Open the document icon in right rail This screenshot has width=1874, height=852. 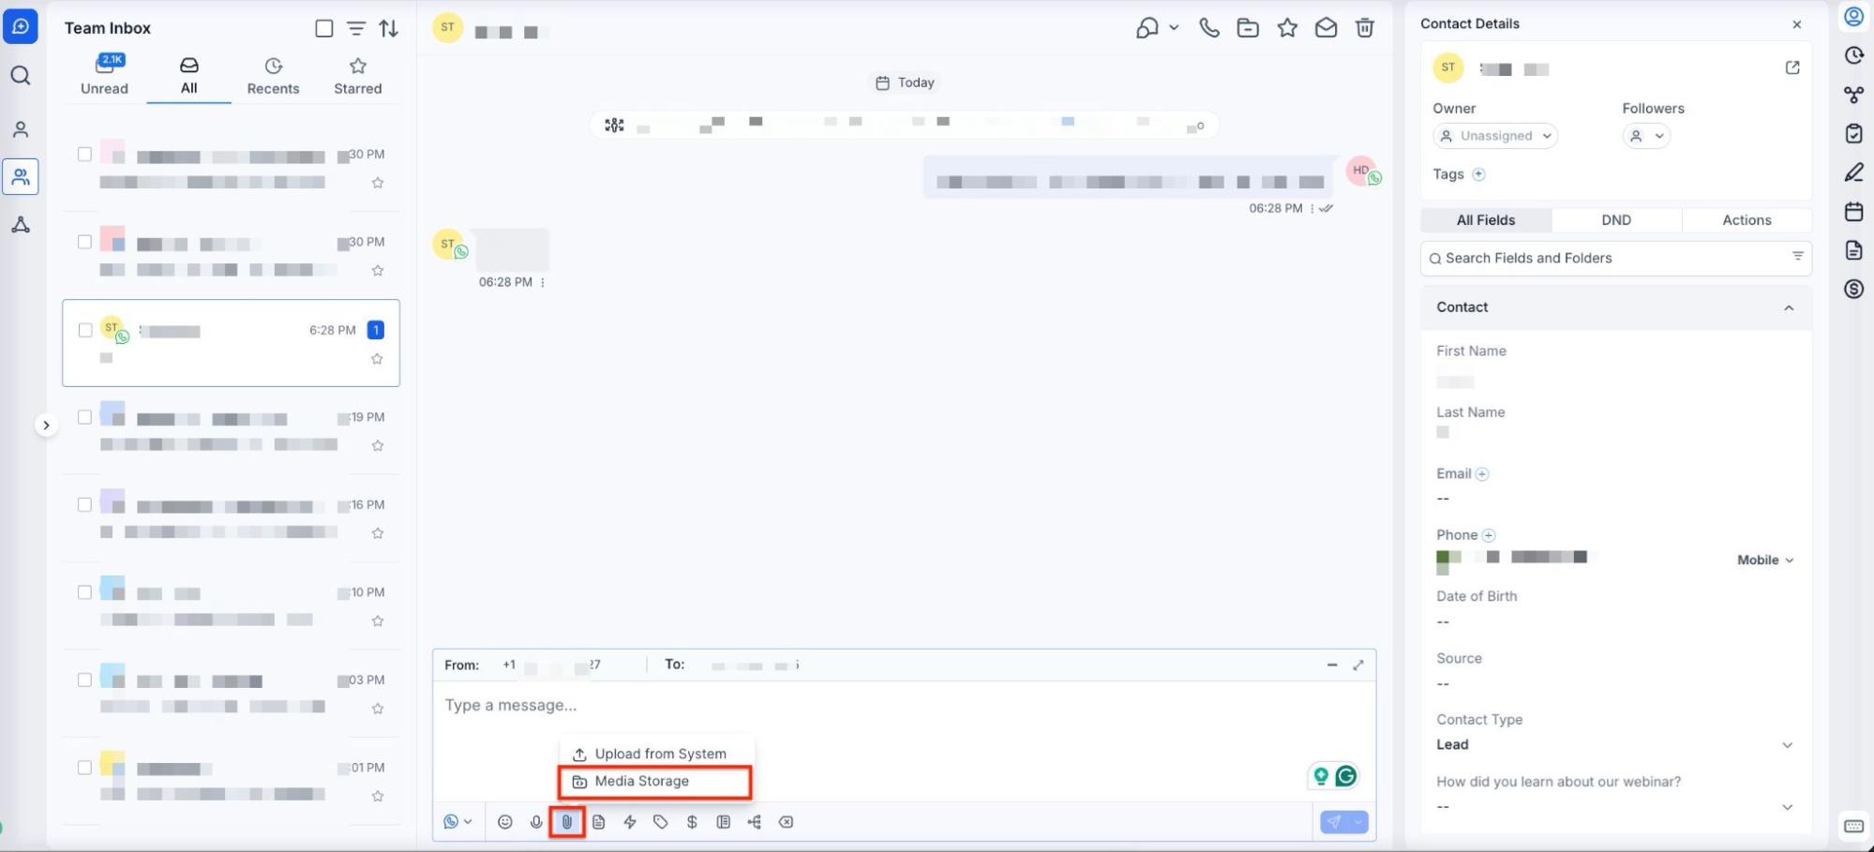(x=1853, y=250)
